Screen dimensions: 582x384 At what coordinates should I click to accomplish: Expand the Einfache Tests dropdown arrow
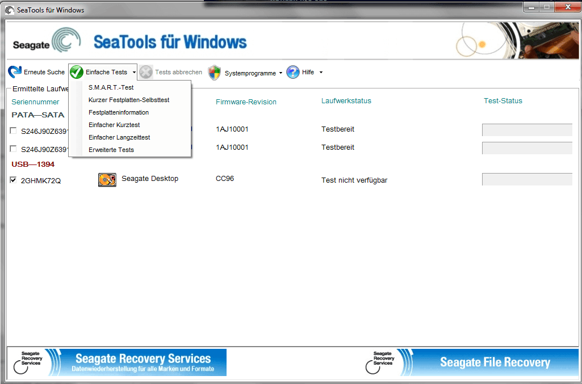pos(134,72)
